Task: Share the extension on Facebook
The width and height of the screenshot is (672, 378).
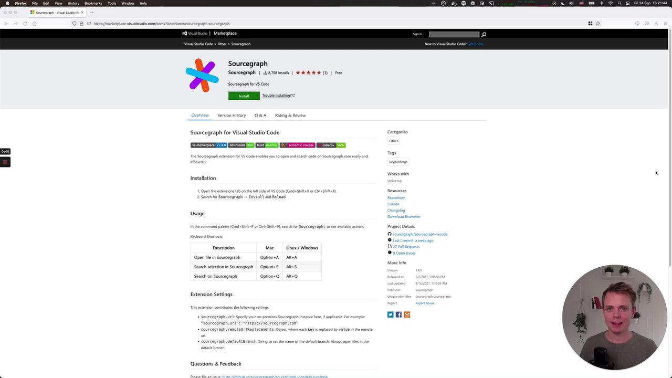Action: (x=398, y=314)
